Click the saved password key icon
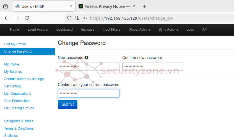The width and height of the screenshot is (234, 140). pos(85,18)
